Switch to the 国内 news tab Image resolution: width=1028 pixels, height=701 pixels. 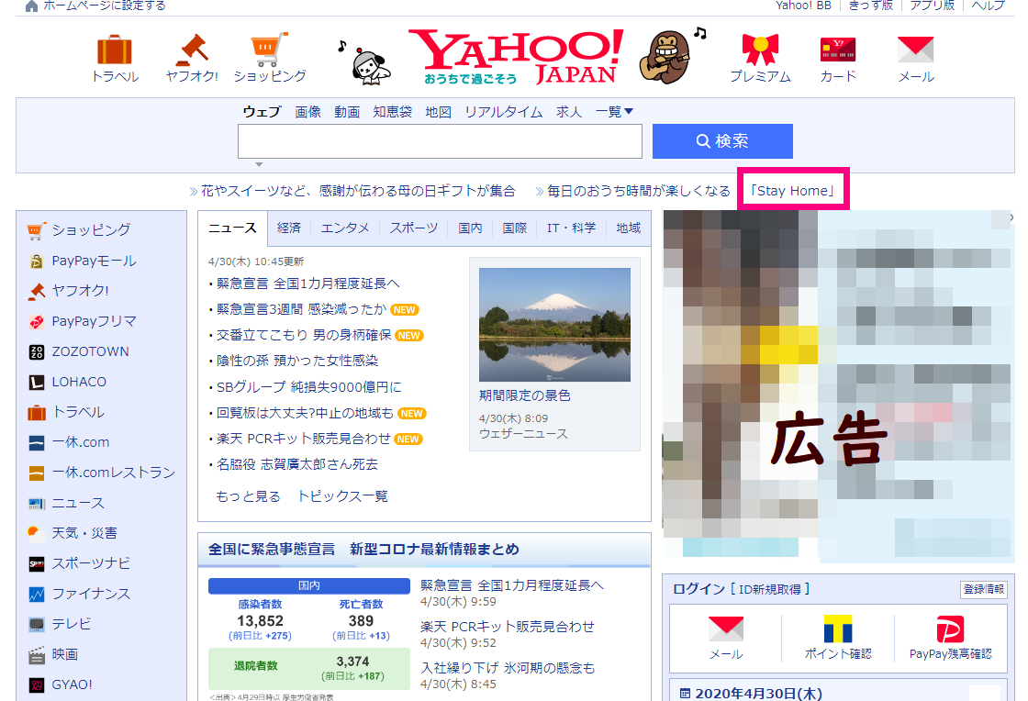click(x=470, y=228)
